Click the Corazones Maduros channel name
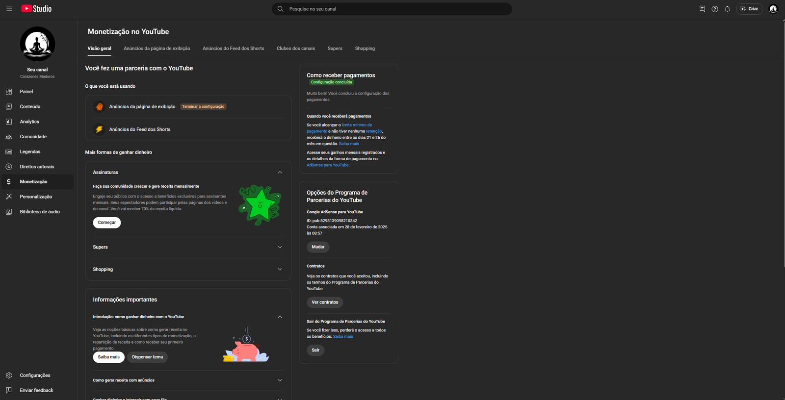This screenshot has height=400, width=785. pyautogui.click(x=37, y=76)
